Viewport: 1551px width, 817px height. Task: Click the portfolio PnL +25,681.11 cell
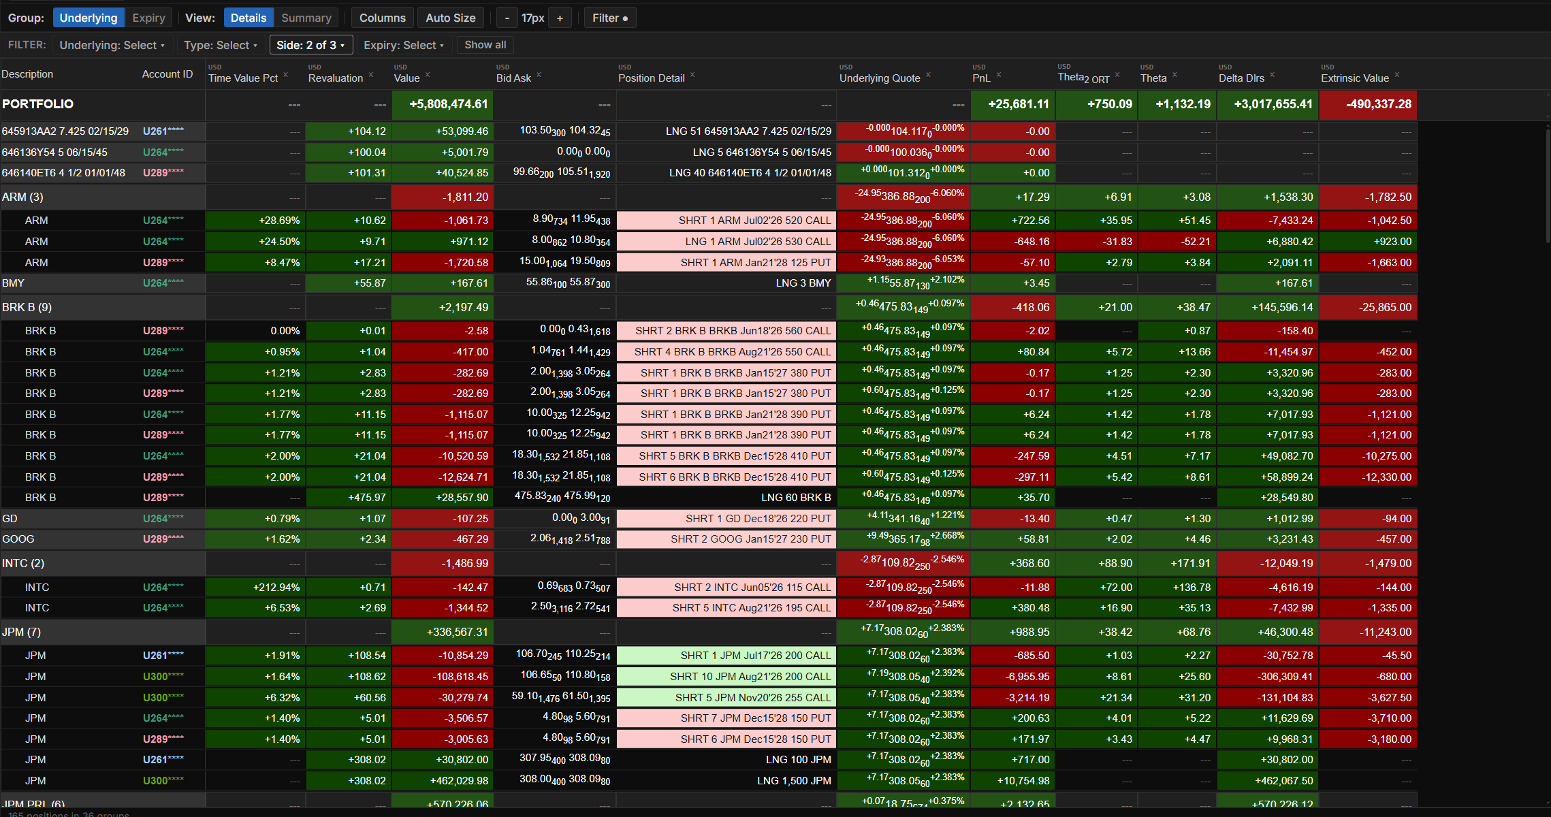click(x=1012, y=105)
